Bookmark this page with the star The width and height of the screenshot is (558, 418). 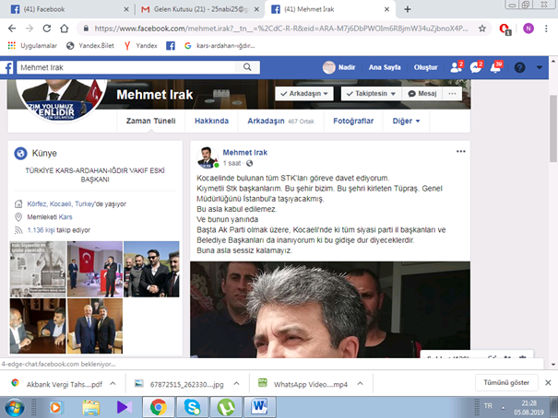click(x=481, y=29)
